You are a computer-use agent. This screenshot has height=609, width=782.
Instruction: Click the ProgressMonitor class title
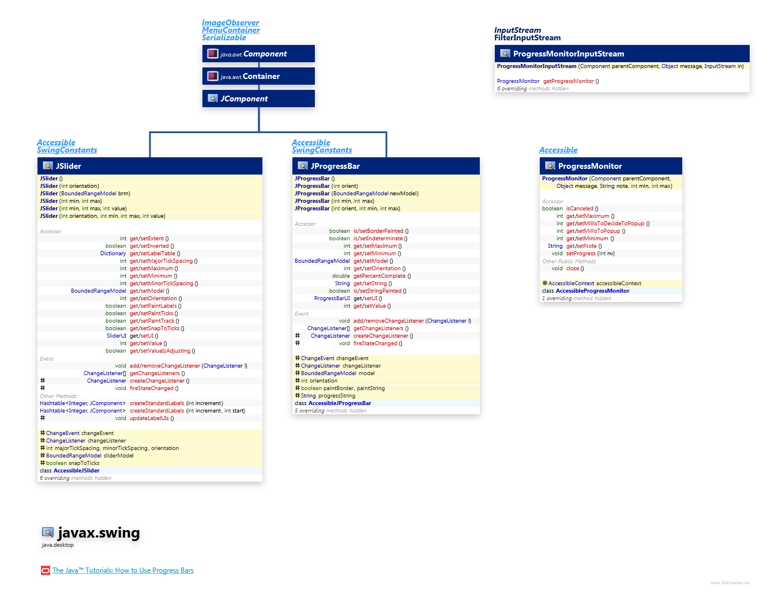click(590, 166)
